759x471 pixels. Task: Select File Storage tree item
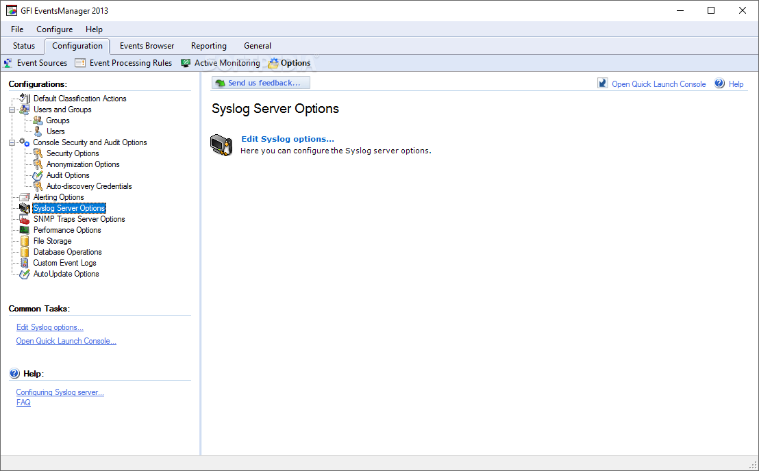point(52,241)
